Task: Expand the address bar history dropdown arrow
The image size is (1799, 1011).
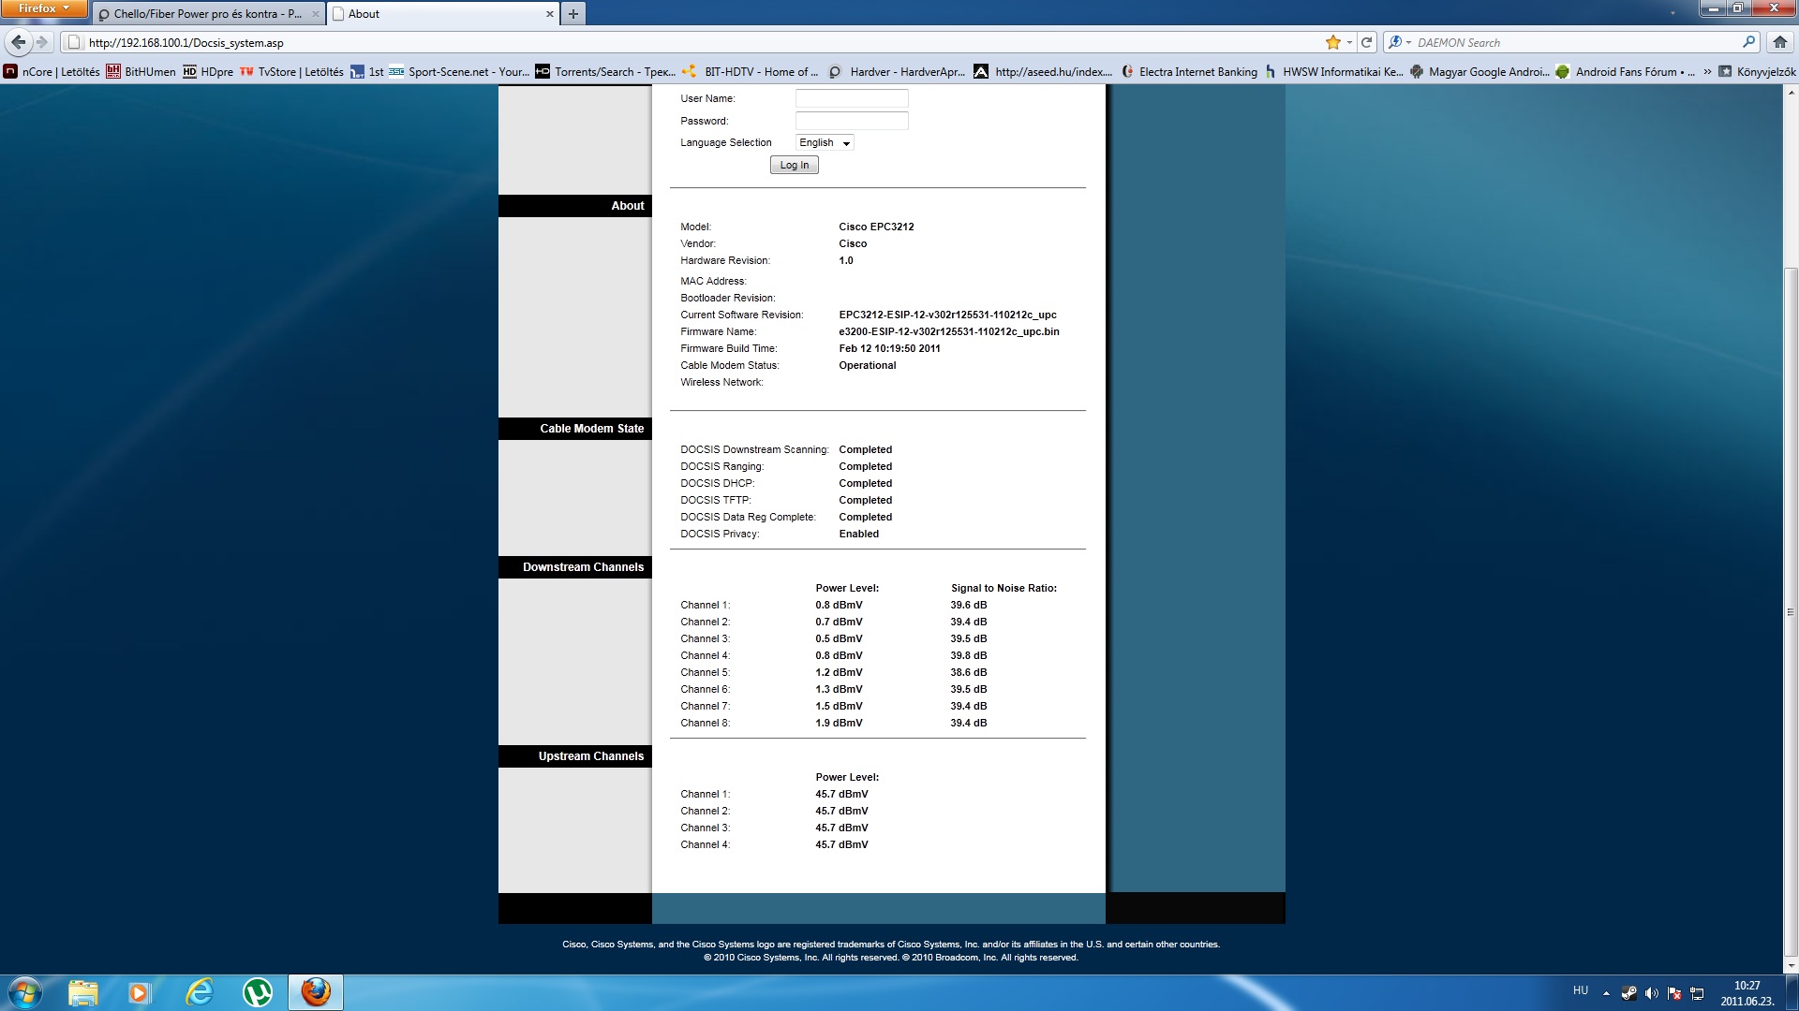Action: coord(1349,42)
